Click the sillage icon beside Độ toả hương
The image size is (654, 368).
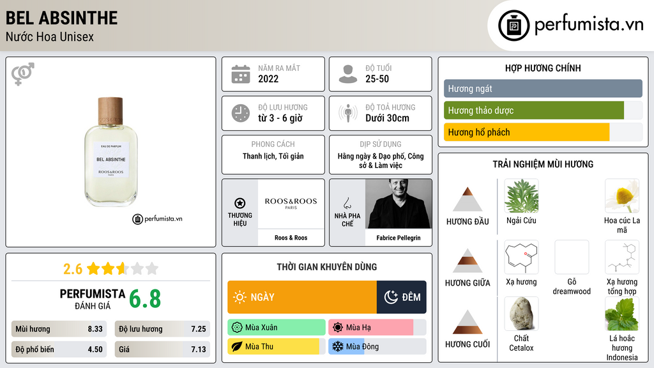coord(348,113)
